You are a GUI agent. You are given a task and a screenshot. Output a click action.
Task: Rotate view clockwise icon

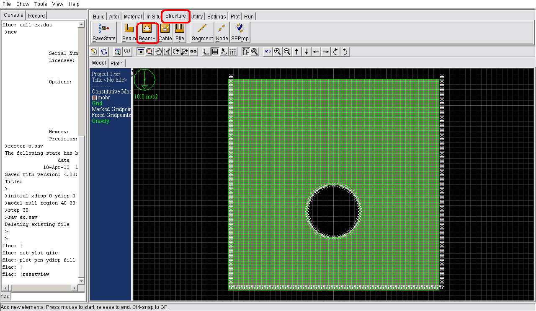point(335,52)
